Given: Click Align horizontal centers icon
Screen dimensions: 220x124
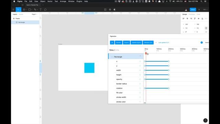Looking at the screenshot, I should click(187, 19).
